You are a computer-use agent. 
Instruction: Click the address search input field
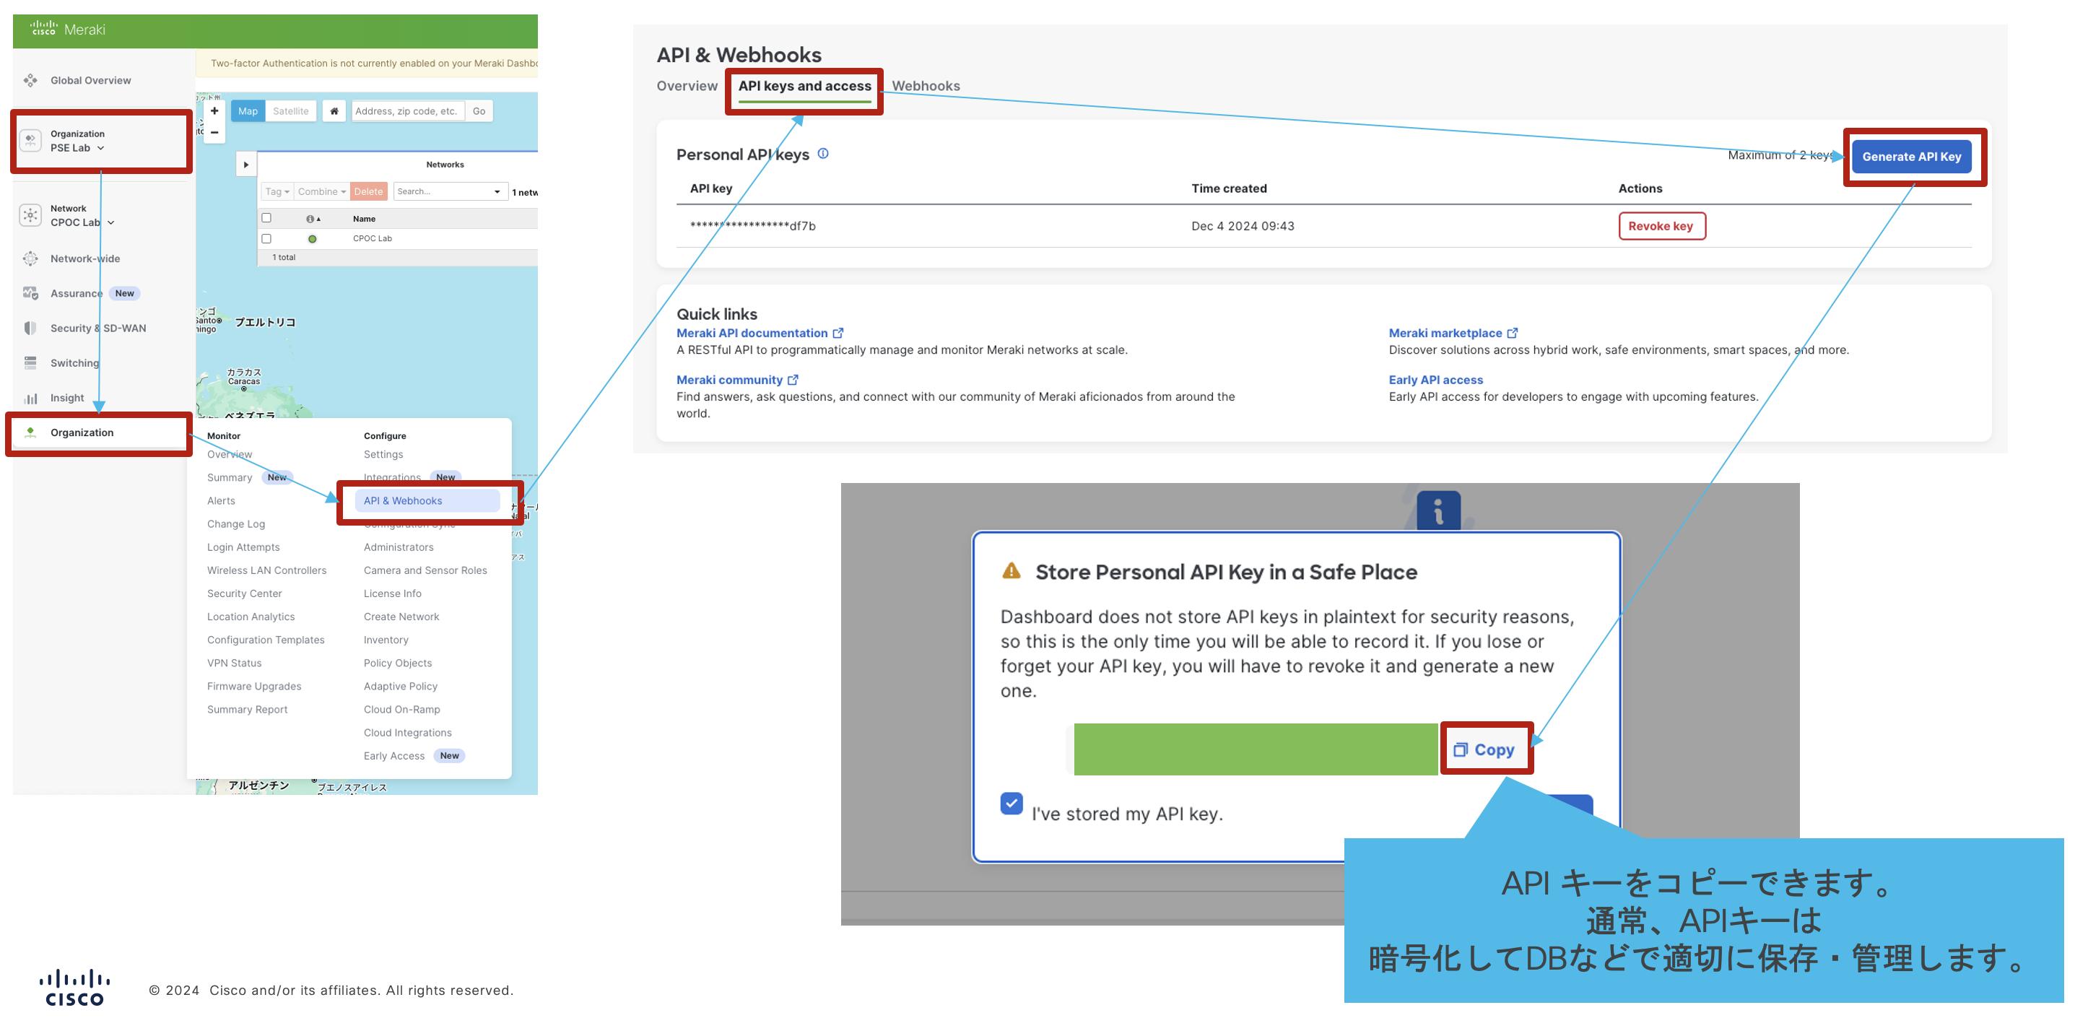[x=406, y=111]
